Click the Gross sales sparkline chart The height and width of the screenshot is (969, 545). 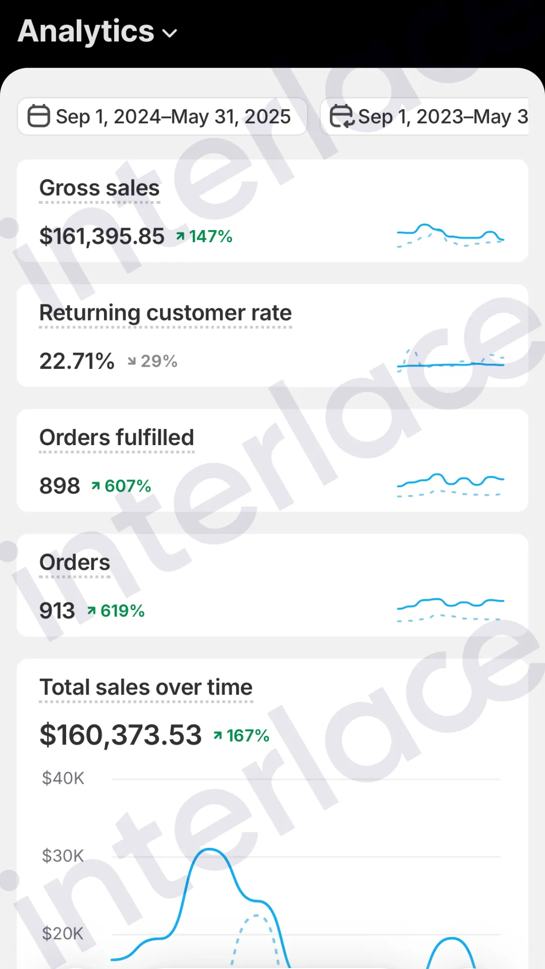[451, 235]
